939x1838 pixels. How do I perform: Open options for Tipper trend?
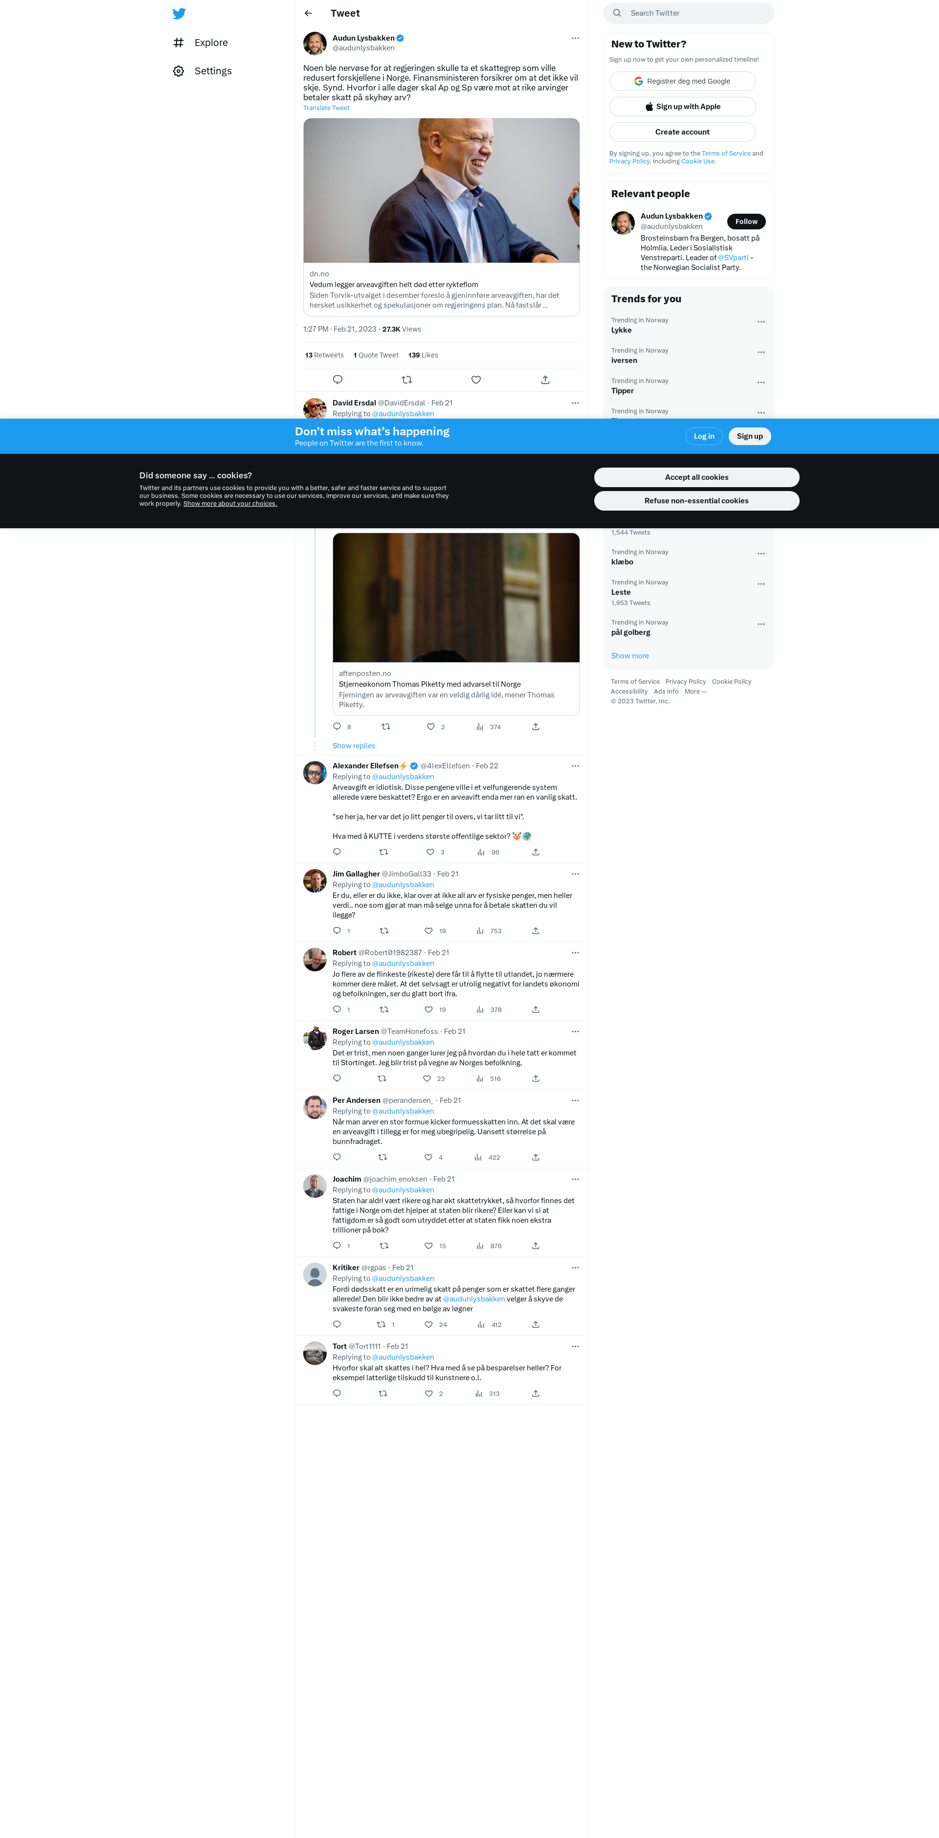point(760,382)
